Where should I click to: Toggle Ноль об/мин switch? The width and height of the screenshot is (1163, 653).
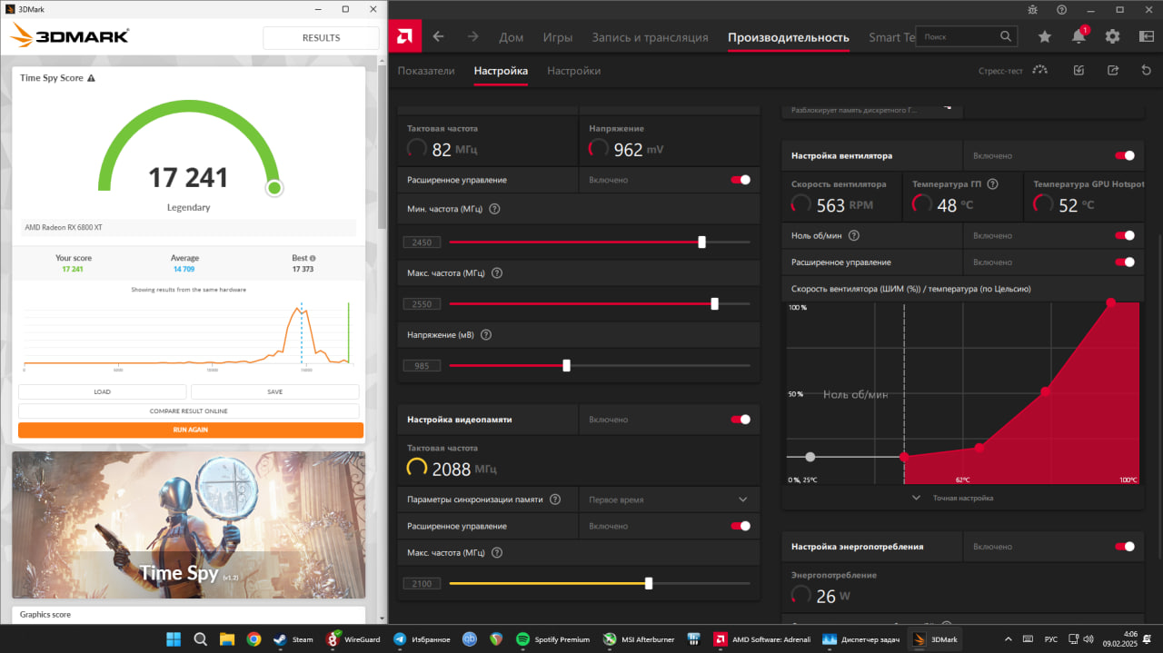(1125, 235)
